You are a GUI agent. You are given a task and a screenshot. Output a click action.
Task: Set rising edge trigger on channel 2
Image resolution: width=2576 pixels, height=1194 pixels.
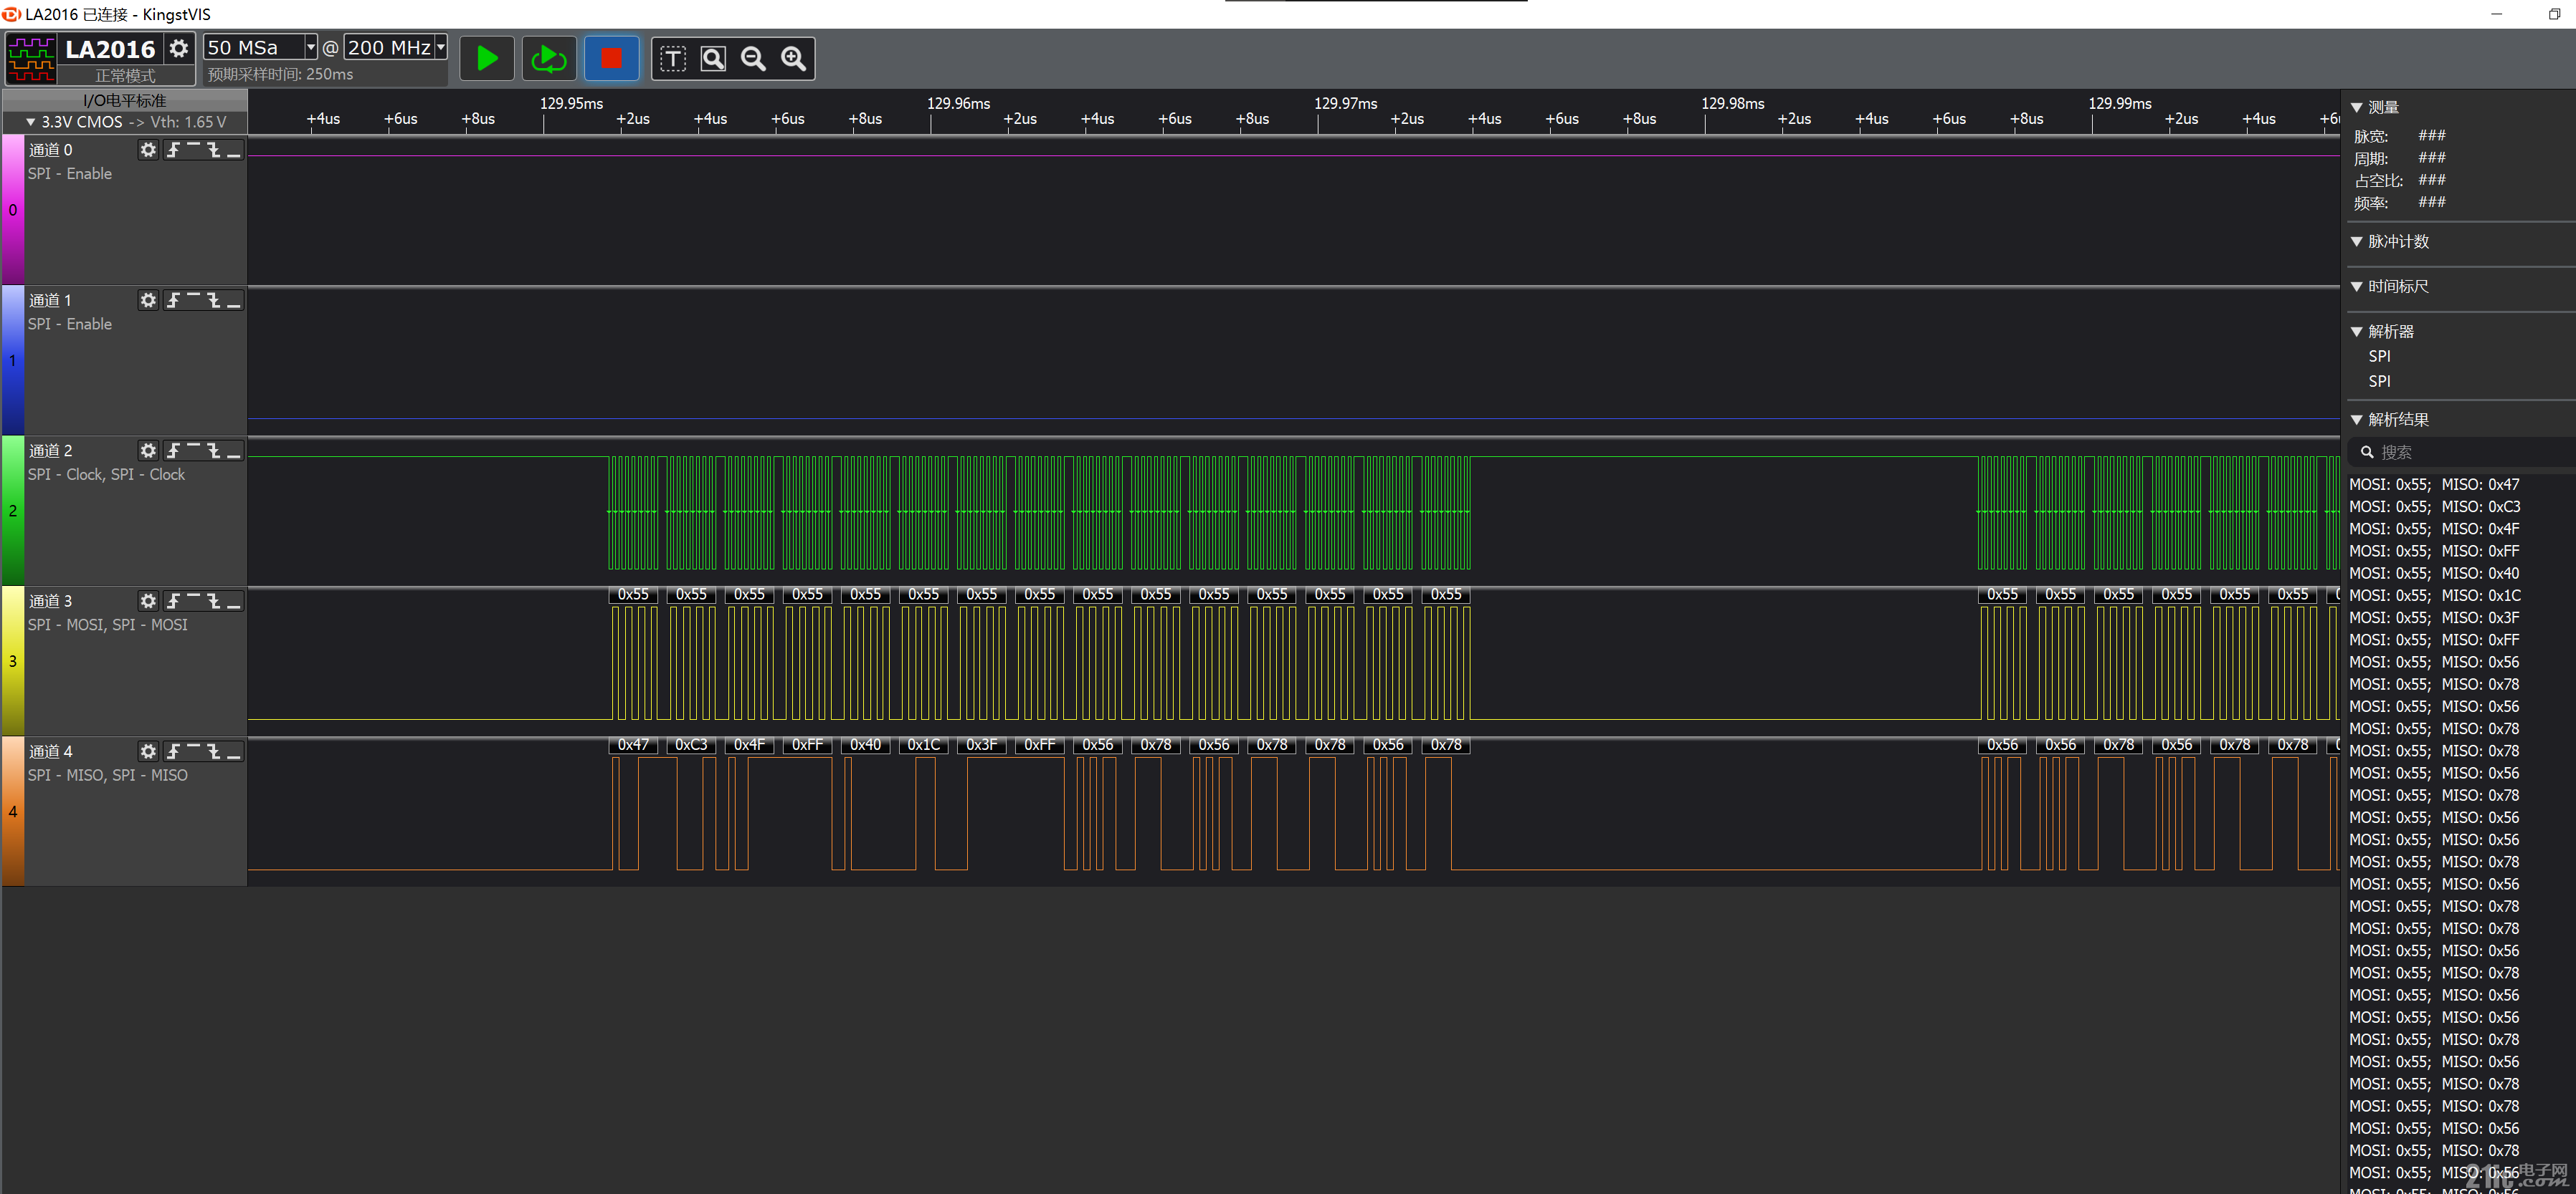click(x=174, y=451)
